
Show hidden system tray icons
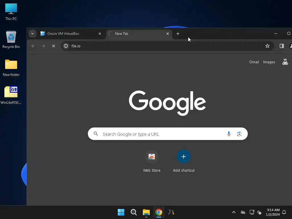(x=234, y=212)
